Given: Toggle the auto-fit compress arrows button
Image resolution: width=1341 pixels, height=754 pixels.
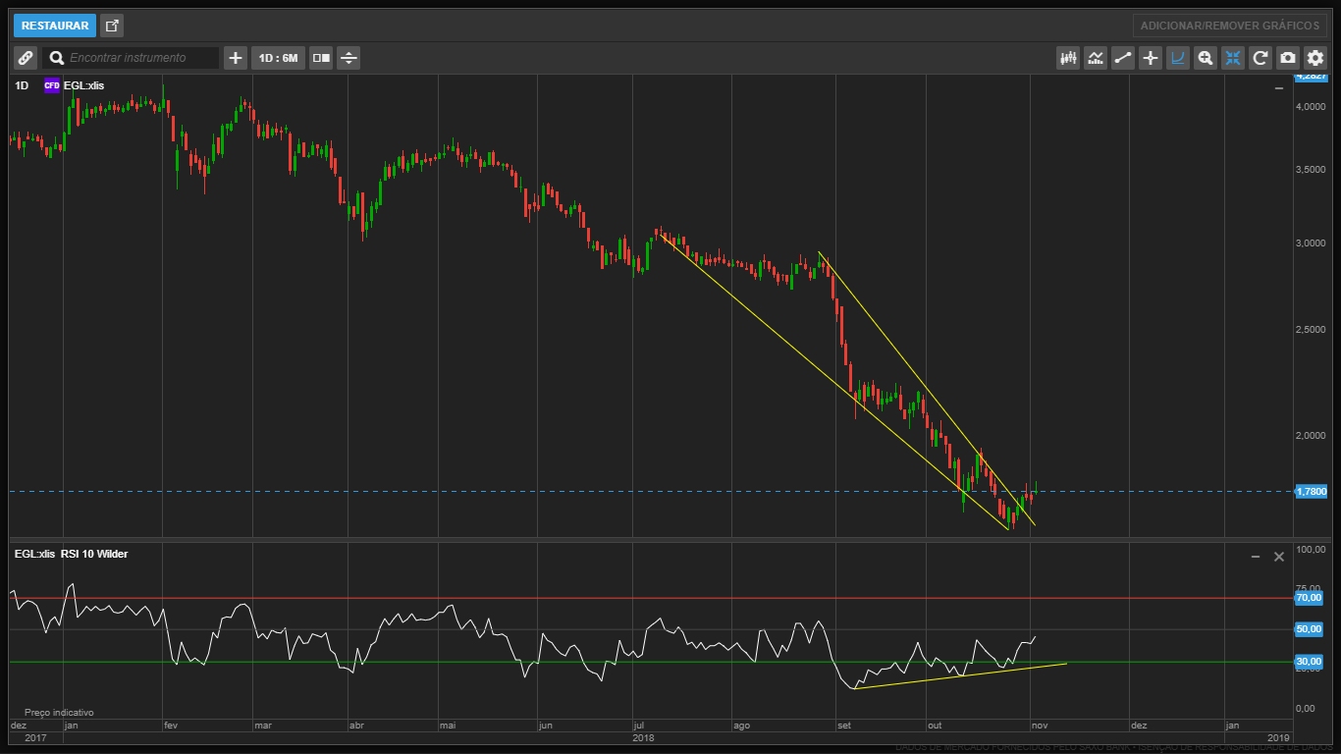Looking at the screenshot, I should pos(1233,58).
